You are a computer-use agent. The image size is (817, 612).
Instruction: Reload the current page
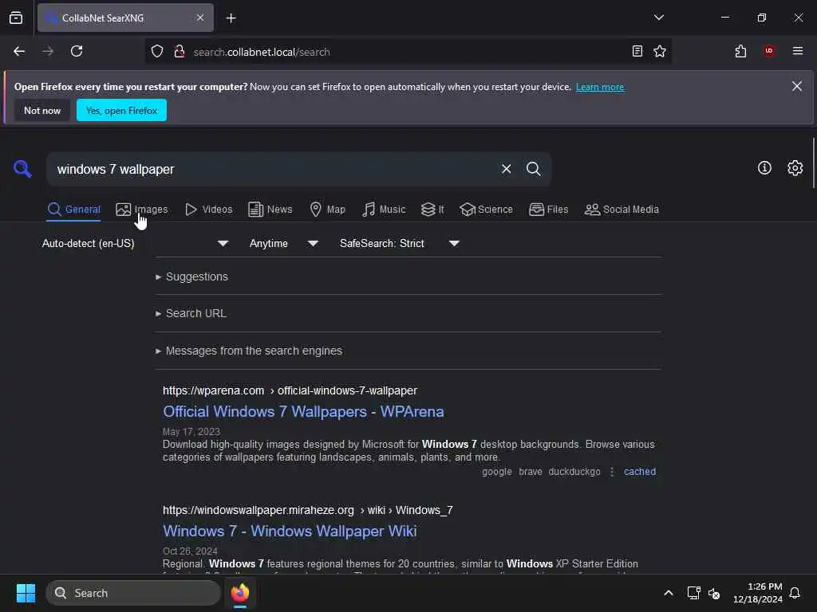(x=77, y=52)
